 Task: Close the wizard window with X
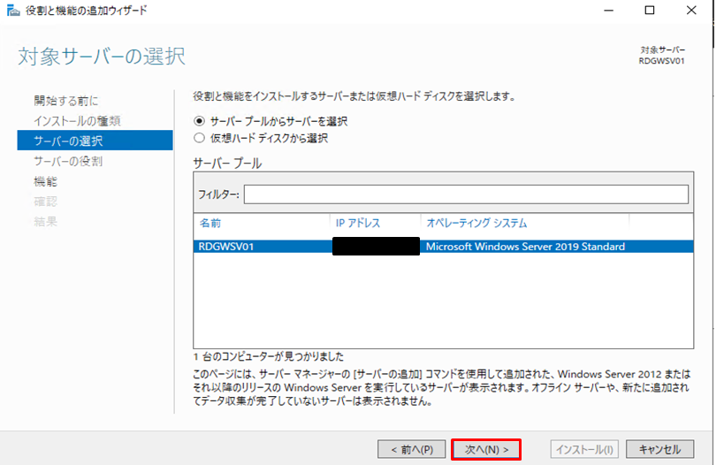tap(691, 11)
